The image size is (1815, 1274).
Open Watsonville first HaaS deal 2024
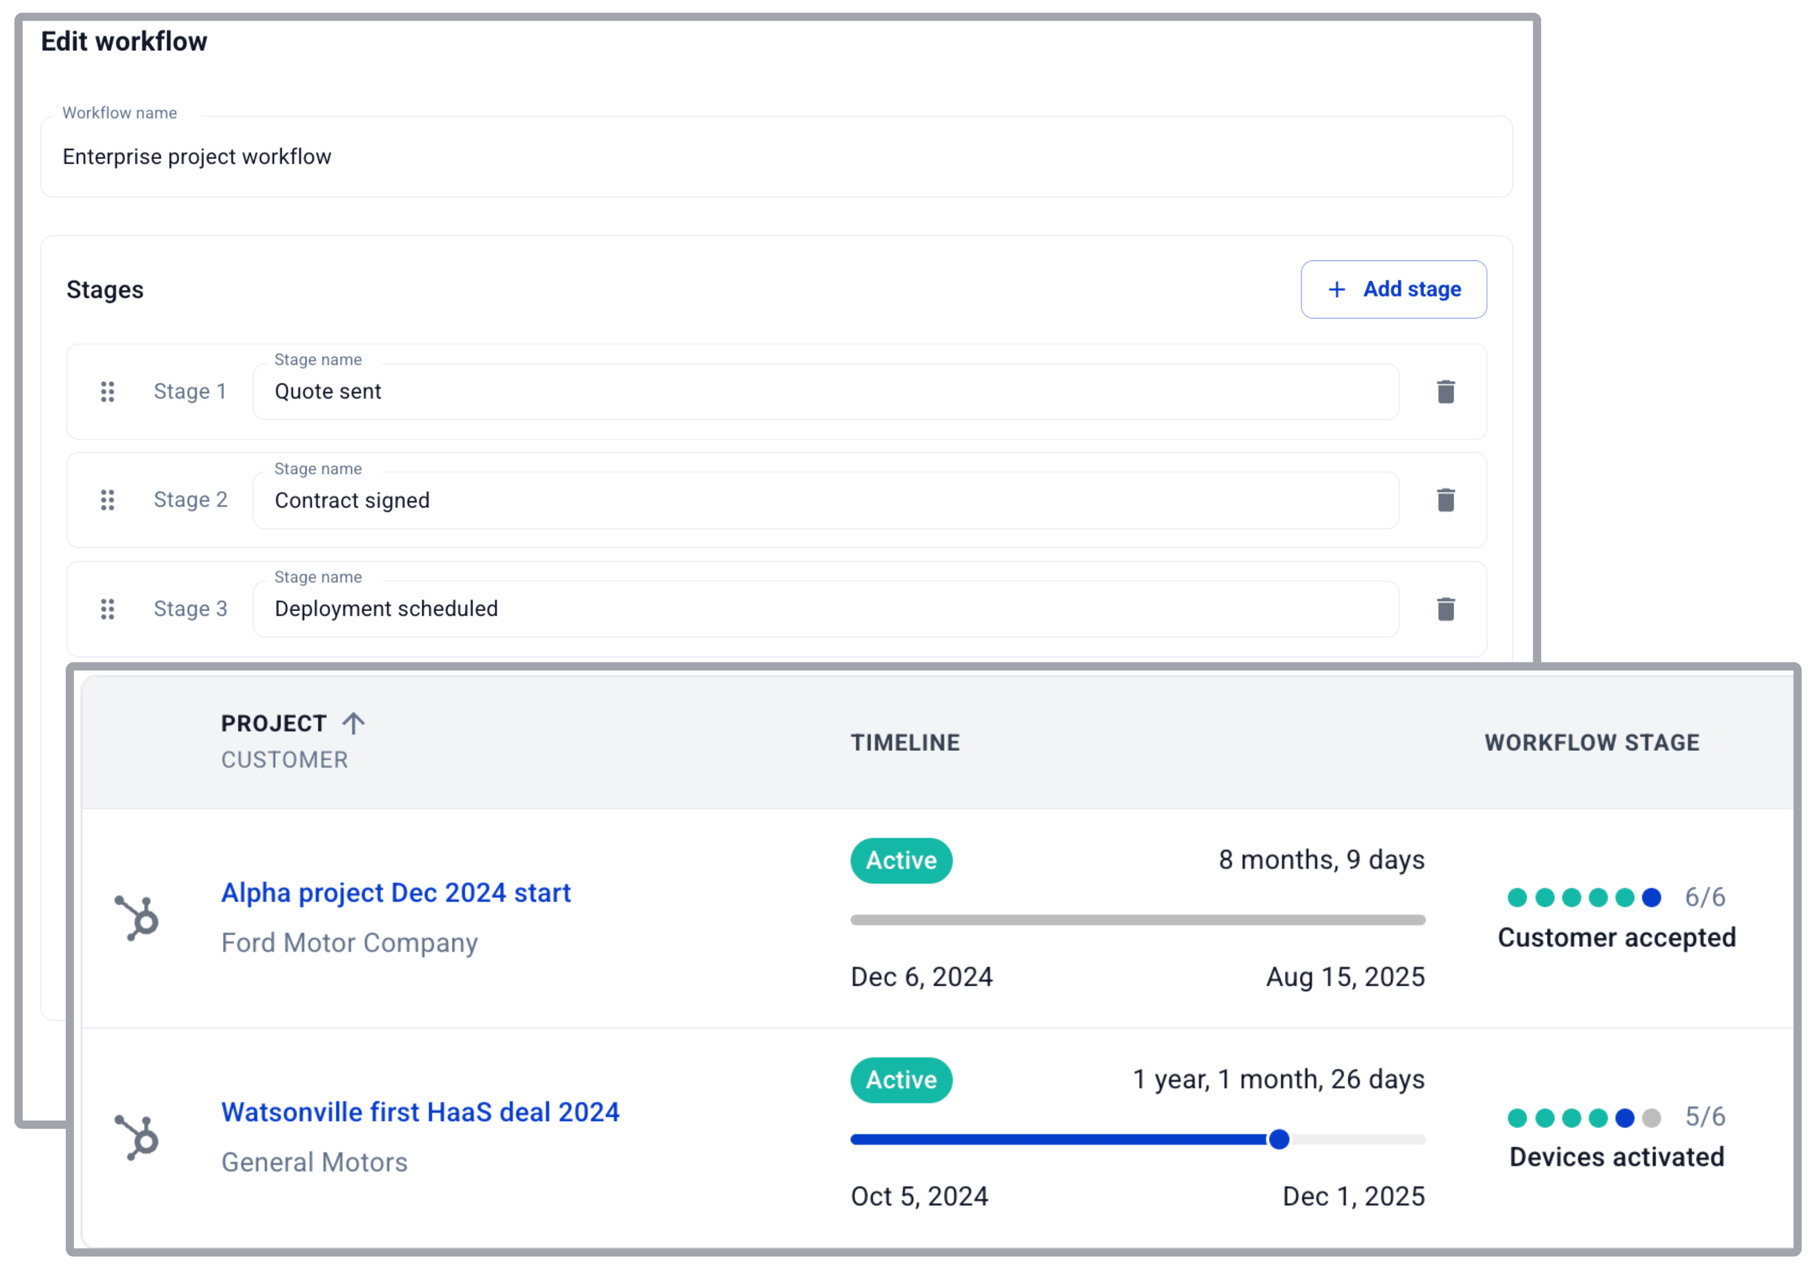click(x=420, y=1112)
